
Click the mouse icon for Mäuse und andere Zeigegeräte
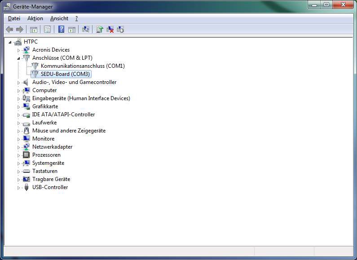(x=26, y=131)
